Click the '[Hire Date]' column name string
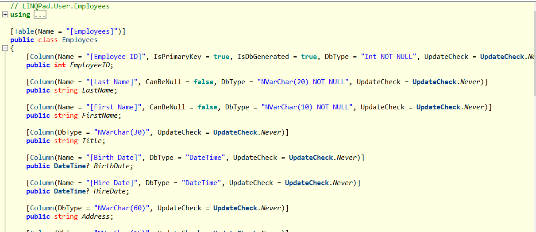Viewport: 536px width, 232px height. coord(112,183)
